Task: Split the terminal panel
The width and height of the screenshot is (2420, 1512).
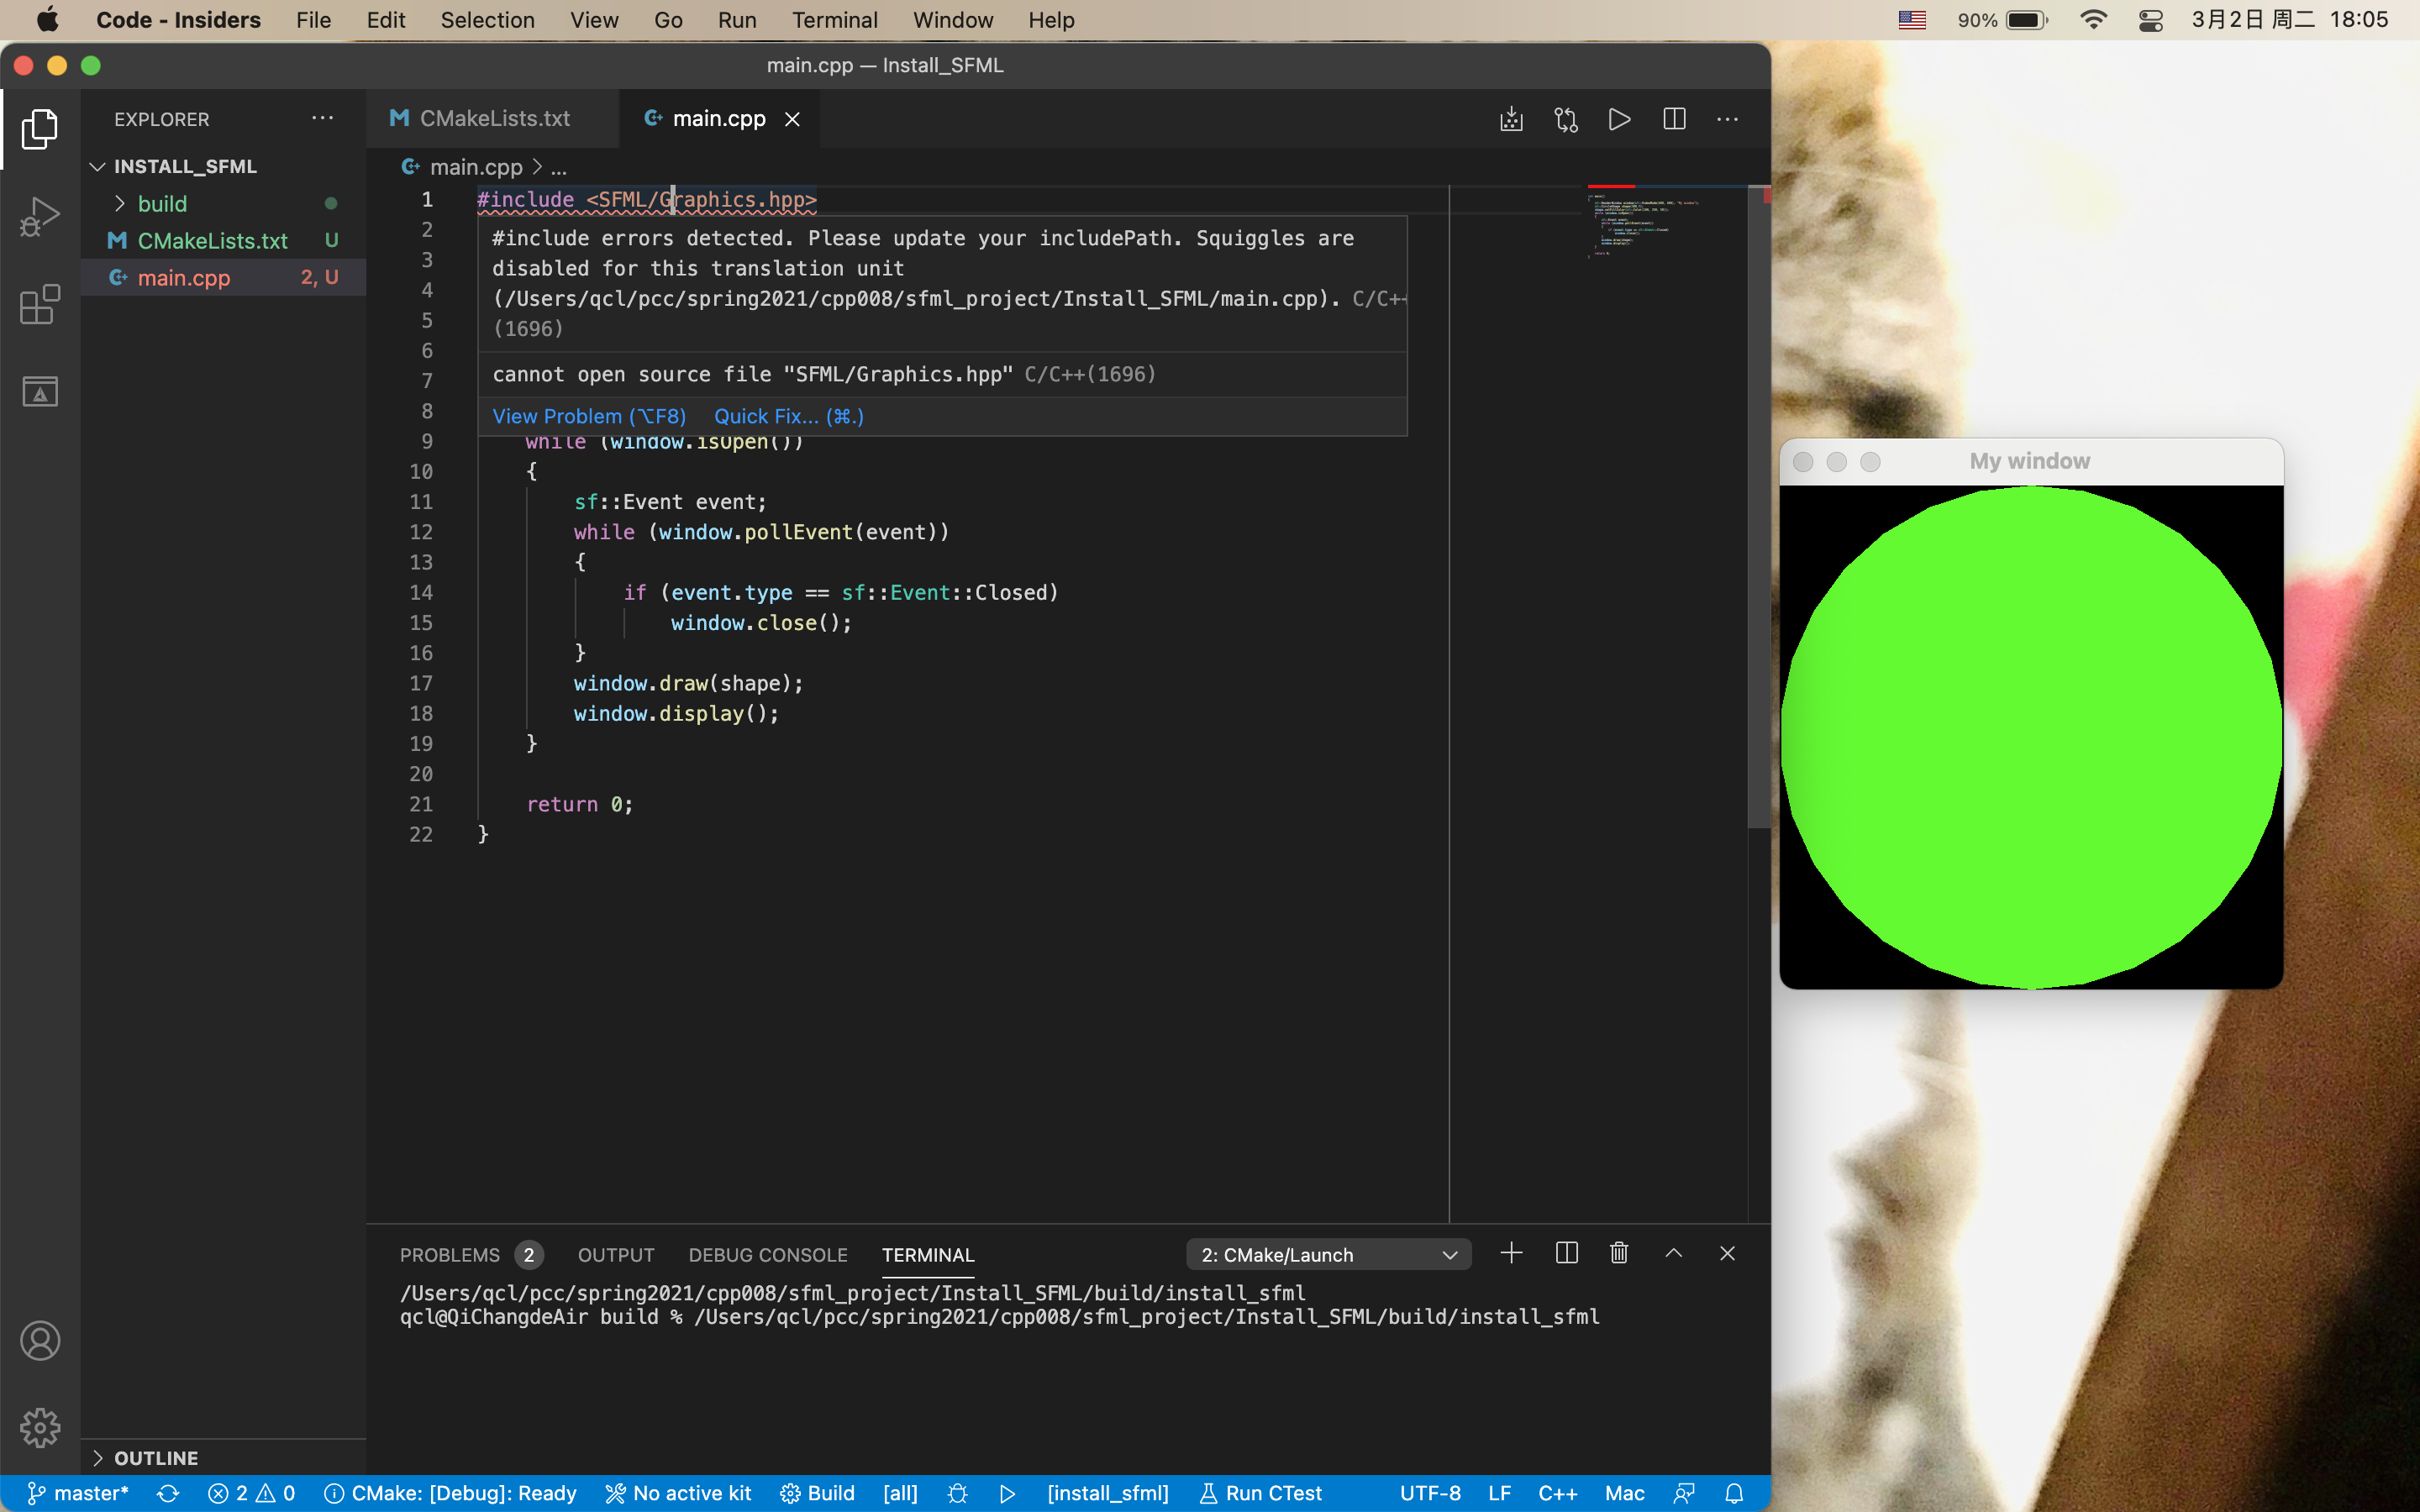Action: [x=1566, y=1253]
